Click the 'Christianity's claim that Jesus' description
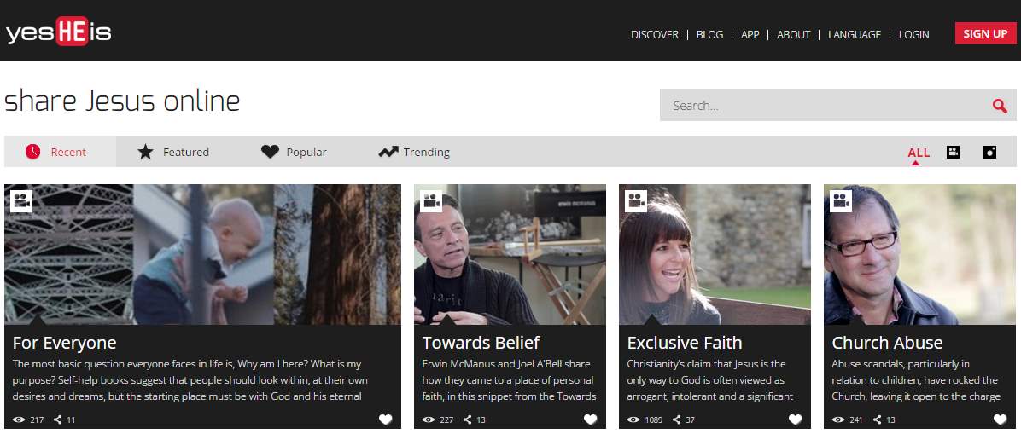The height and width of the screenshot is (434, 1021). tap(710, 380)
